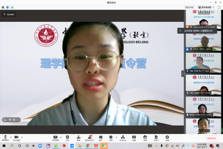Click the invite participants icon
Image resolution: width=223 pixels, height=149 pixels.
tap(79, 137)
